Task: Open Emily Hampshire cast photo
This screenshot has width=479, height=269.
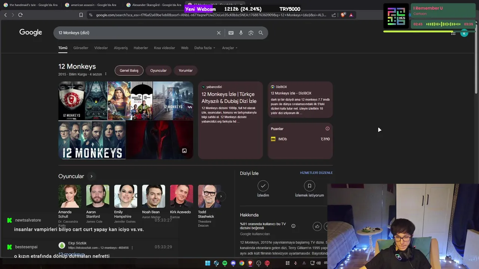Action: (126, 196)
